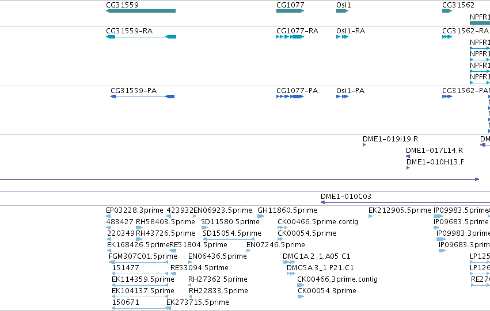Select EK273715.5prime EST

tap(169, 308)
